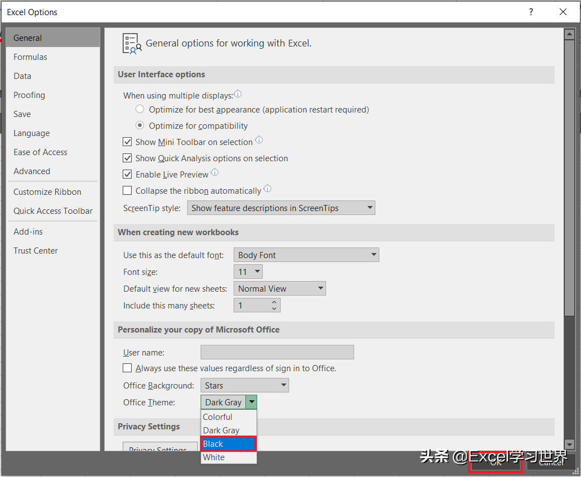Select Optimize for best appearance radio button
581x477 pixels.
coord(140,109)
